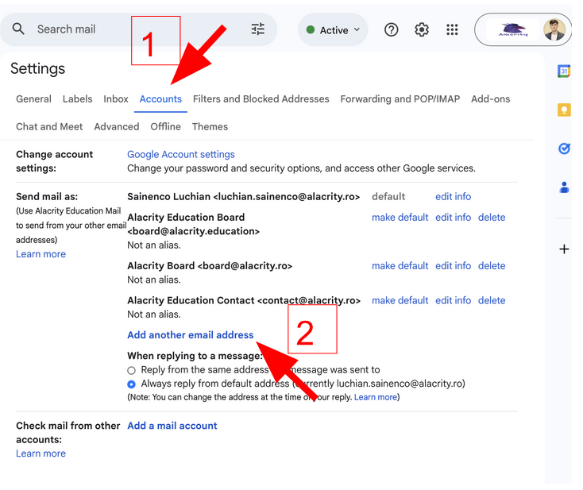Click the Settings page heading
The image size is (583, 490).
37,69
